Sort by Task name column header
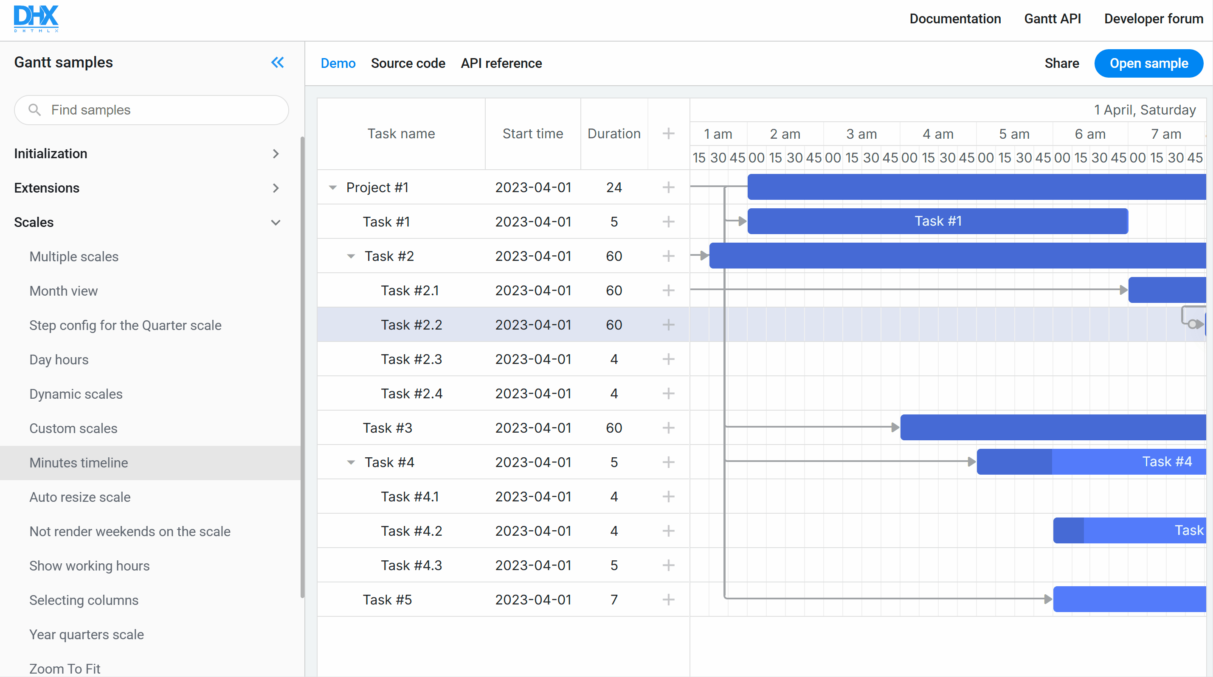This screenshot has height=677, width=1213. [401, 134]
